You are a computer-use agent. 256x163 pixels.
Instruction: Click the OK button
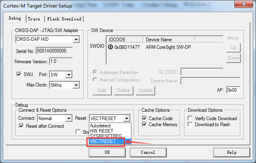(107, 153)
